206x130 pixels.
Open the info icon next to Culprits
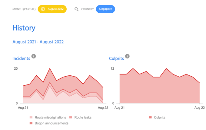click(127, 56)
